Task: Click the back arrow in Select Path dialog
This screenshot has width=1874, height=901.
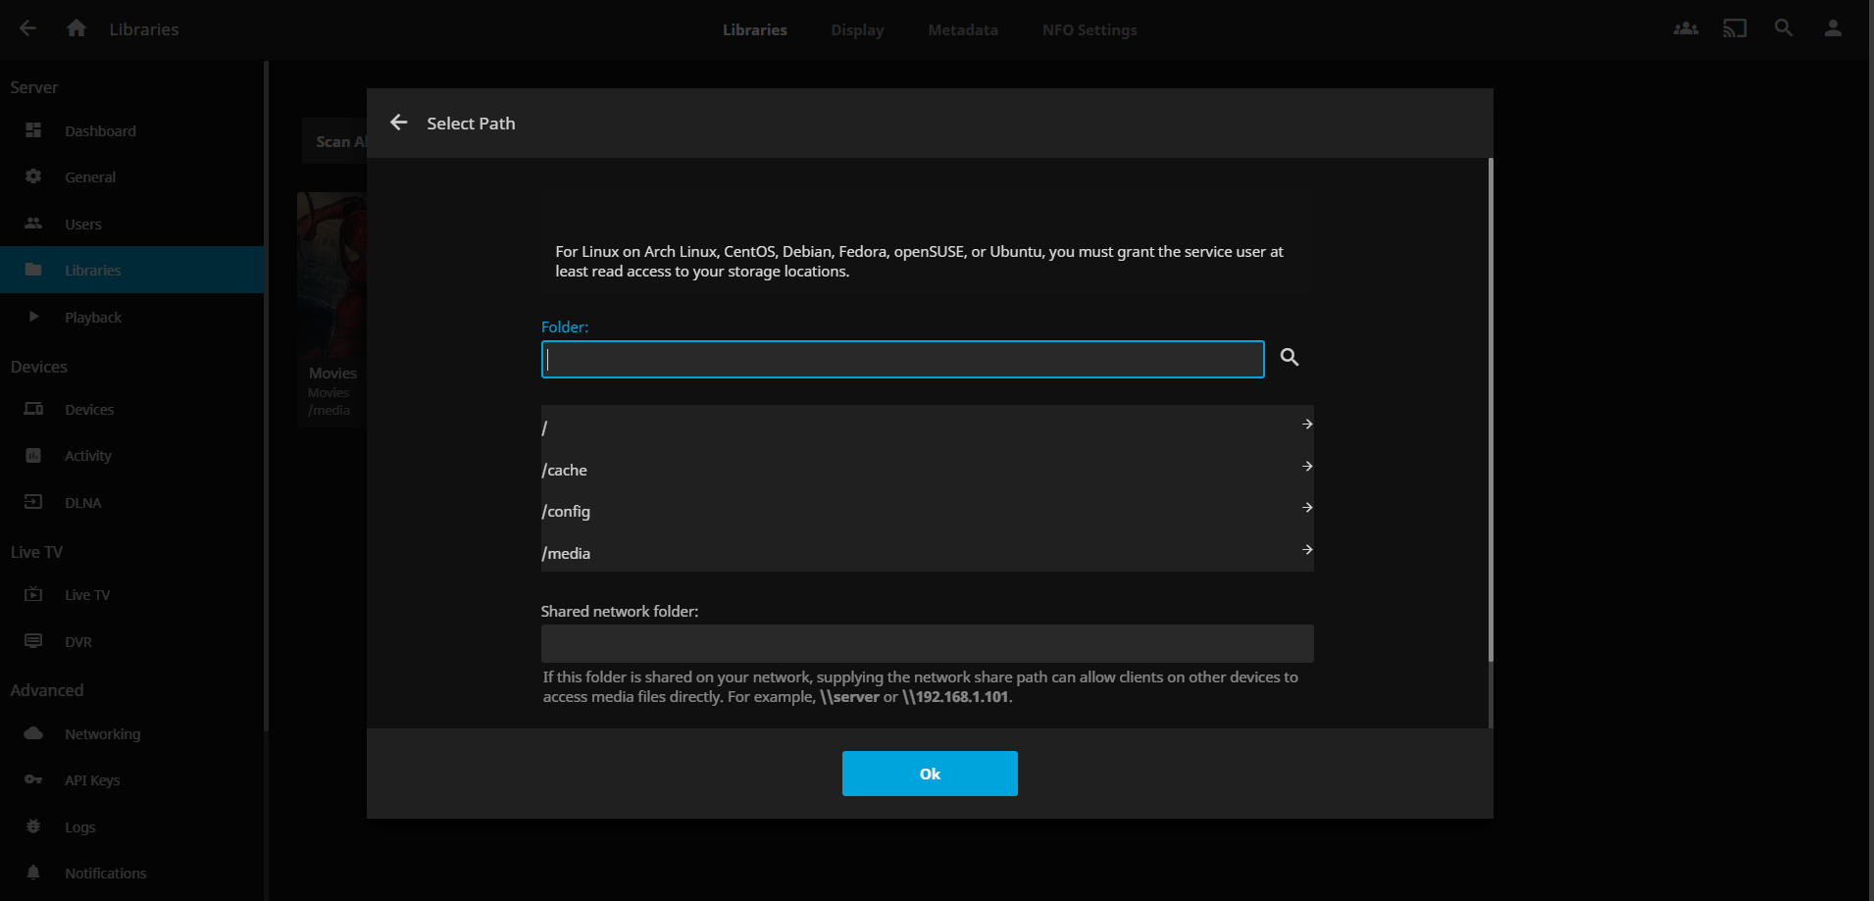Action: [398, 123]
